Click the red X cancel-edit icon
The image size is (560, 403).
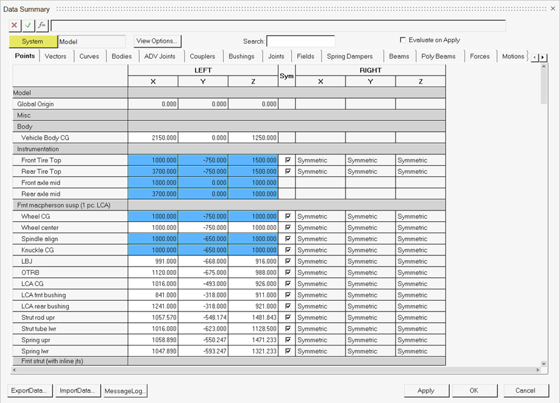[x=15, y=25]
